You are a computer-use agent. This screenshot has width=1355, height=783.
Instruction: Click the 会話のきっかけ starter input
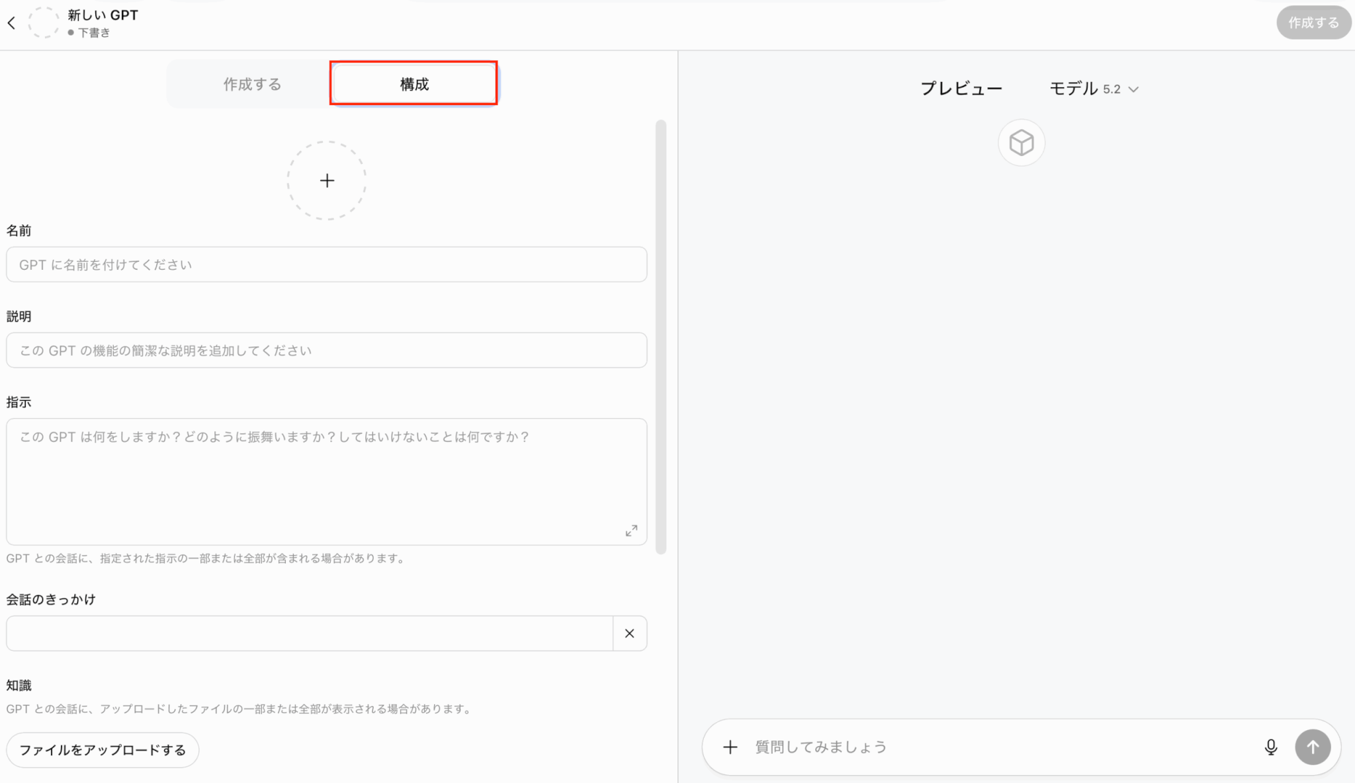(x=310, y=634)
